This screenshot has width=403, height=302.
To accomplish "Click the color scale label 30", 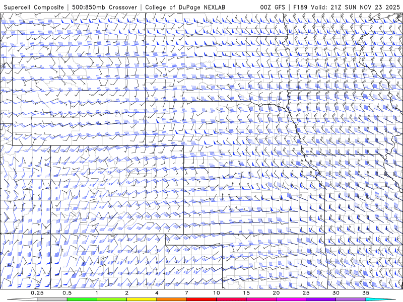I will (335, 293).
